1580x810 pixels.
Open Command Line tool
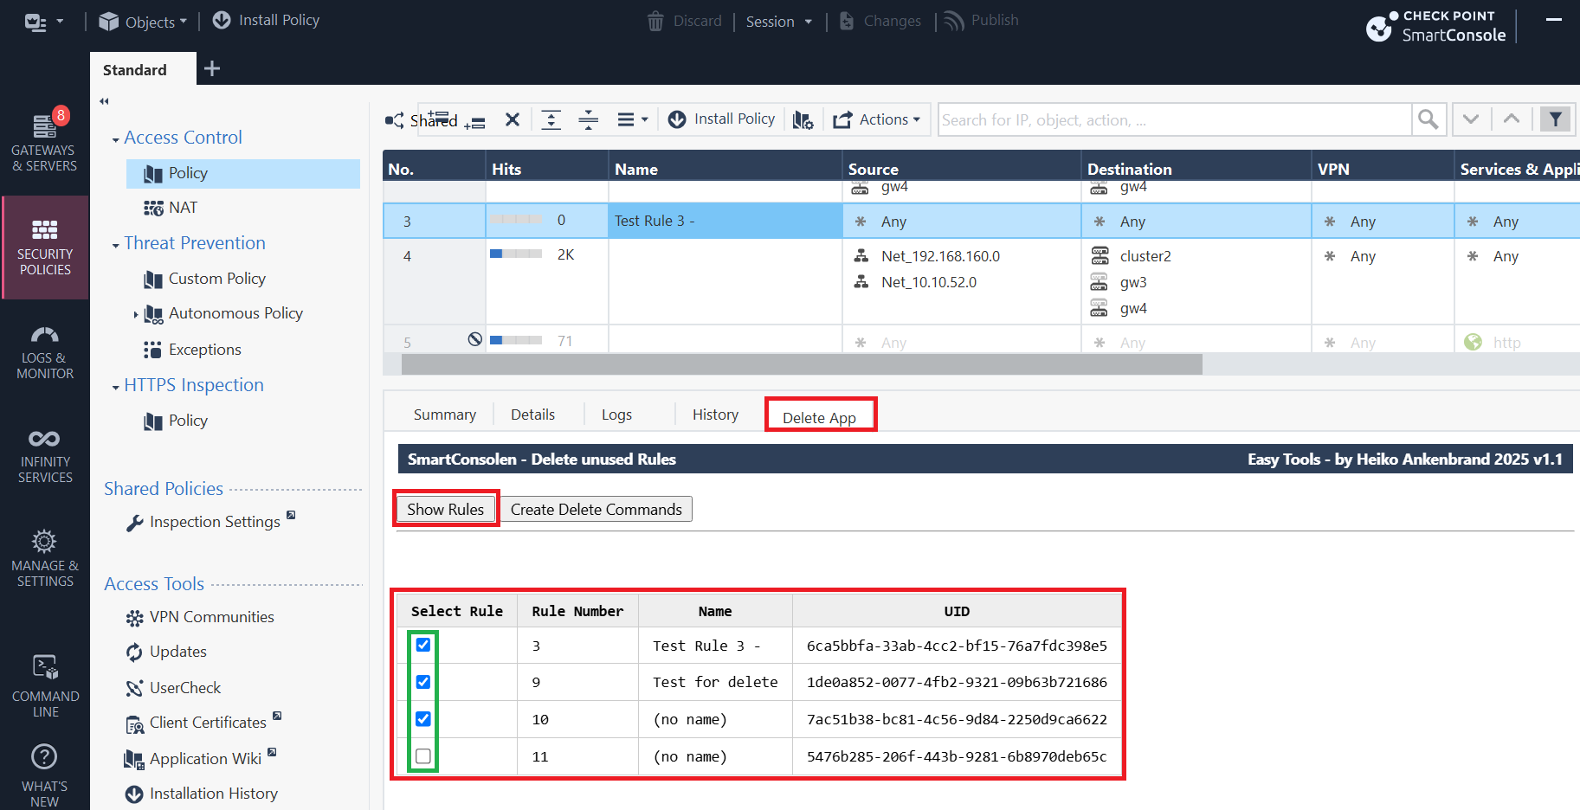pos(44,686)
